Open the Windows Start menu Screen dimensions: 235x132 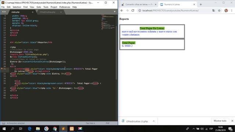(x=4, y=129)
